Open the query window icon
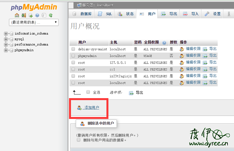Screen dimensions: 234x151 pyautogui.click(x=31, y=15)
